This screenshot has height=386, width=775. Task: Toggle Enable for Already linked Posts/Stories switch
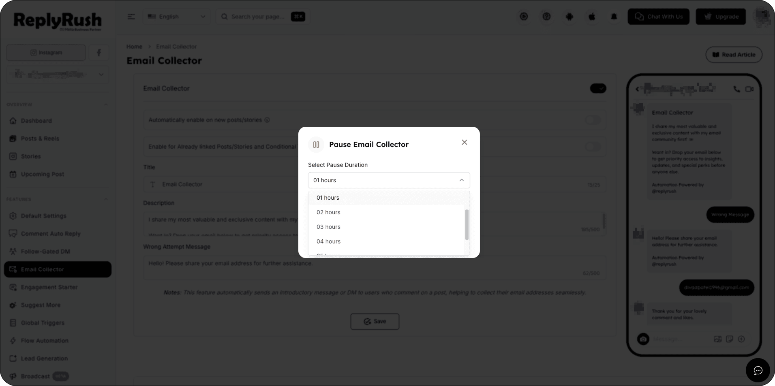tap(593, 147)
